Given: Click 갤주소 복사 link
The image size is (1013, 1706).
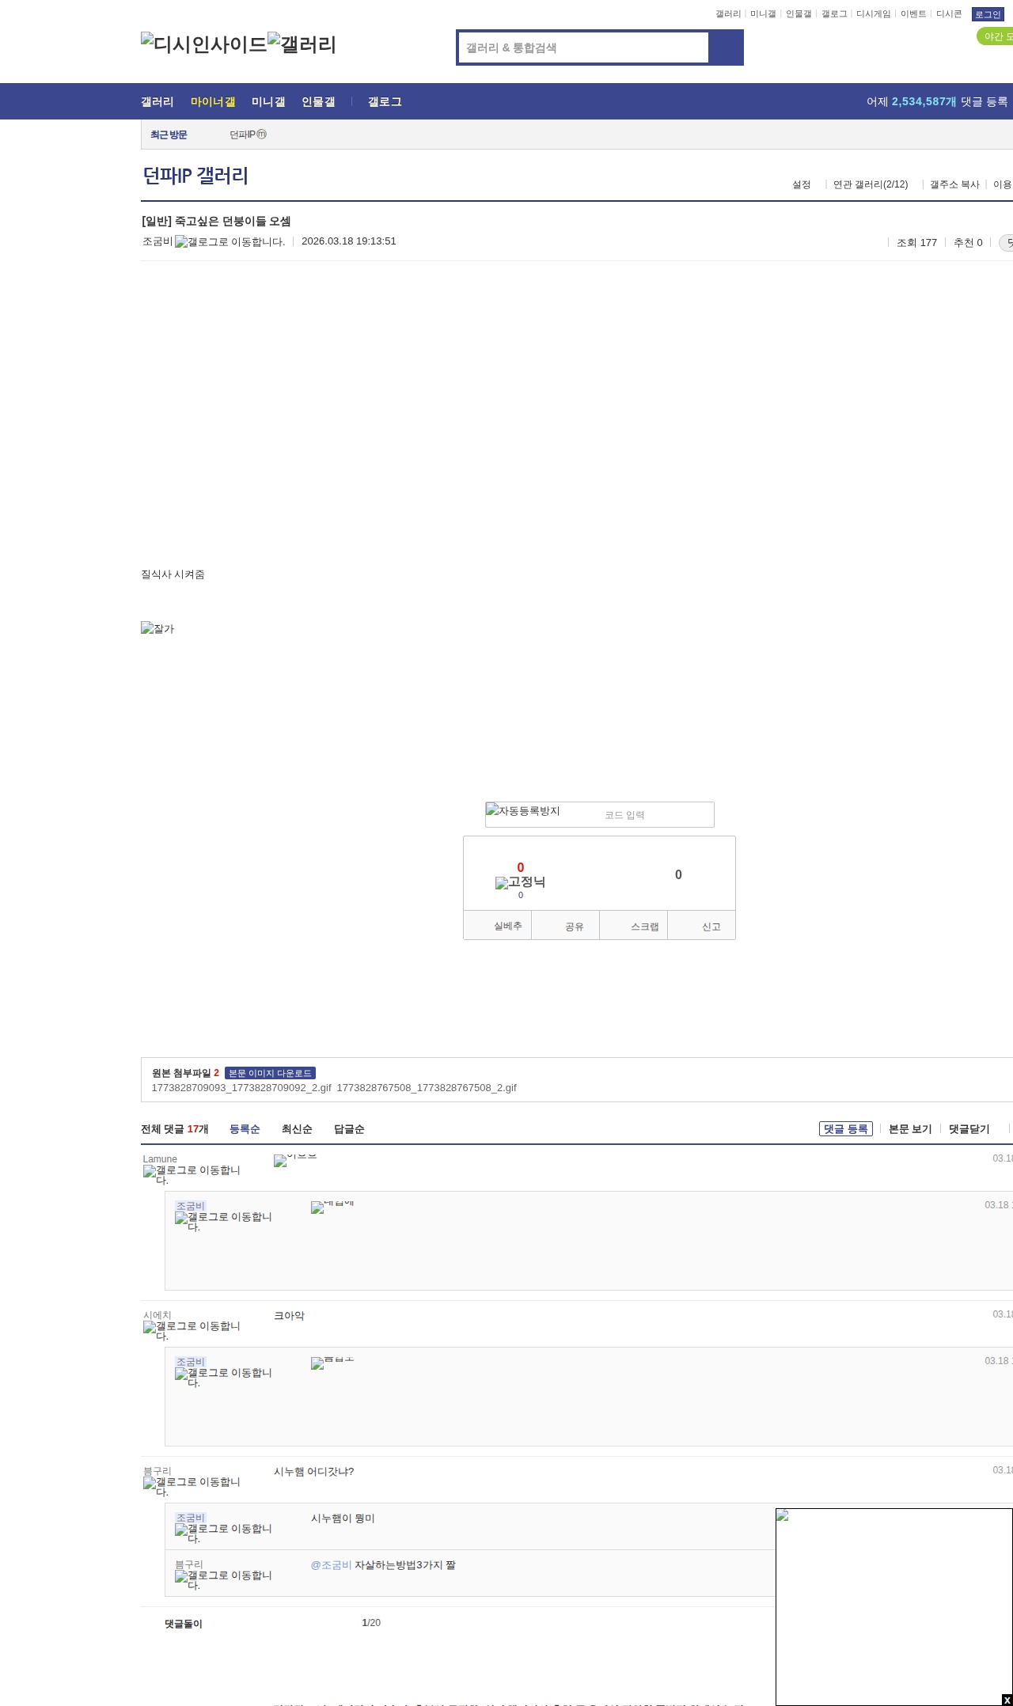Looking at the screenshot, I should pyautogui.click(x=954, y=184).
